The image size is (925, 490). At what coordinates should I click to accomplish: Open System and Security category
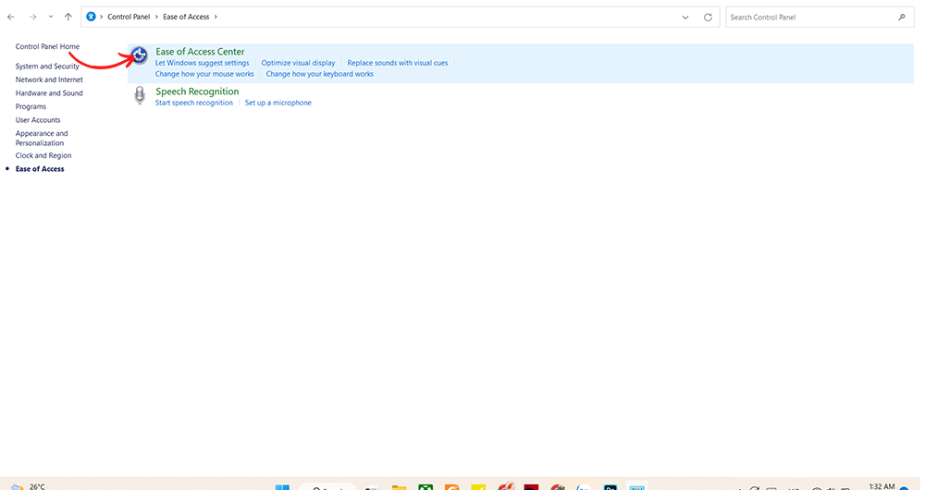point(47,66)
